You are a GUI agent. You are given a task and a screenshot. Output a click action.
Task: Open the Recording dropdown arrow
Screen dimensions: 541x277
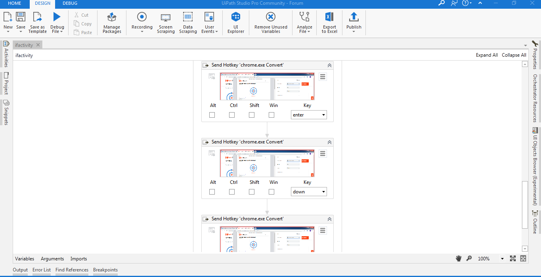click(x=142, y=32)
